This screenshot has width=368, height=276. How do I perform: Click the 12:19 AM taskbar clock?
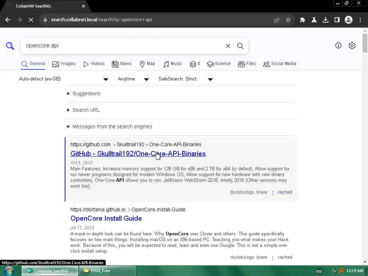[x=355, y=271]
